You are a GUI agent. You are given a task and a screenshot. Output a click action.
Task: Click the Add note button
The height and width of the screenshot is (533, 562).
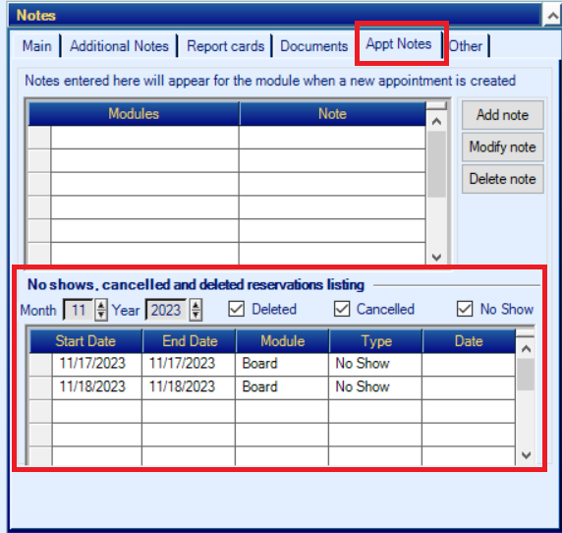[x=502, y=115]
